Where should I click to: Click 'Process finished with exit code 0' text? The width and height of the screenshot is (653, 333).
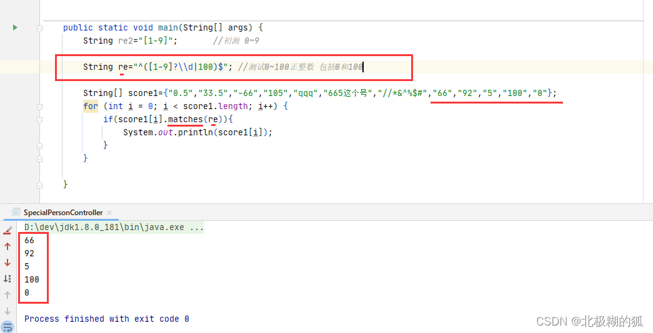[x=107, y=319]
